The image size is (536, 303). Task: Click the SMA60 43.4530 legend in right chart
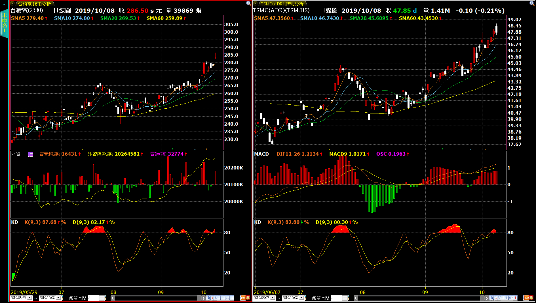pyautogui.click(x=420, y=18)
